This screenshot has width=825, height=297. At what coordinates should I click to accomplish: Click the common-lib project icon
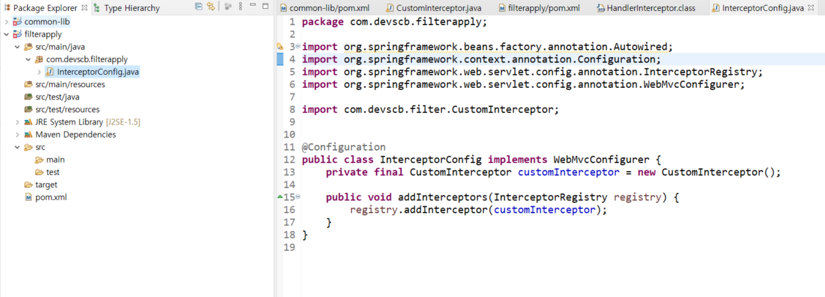[x=17, y=22]
